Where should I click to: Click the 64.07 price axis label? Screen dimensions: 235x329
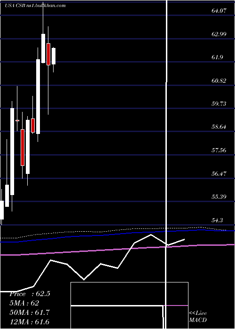coord(219,11)
